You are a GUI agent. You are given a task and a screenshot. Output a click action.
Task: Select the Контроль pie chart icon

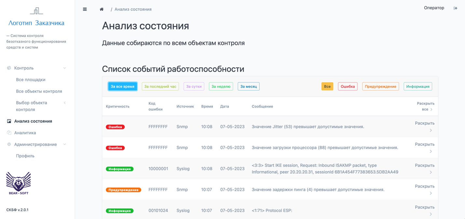(8, 68)
